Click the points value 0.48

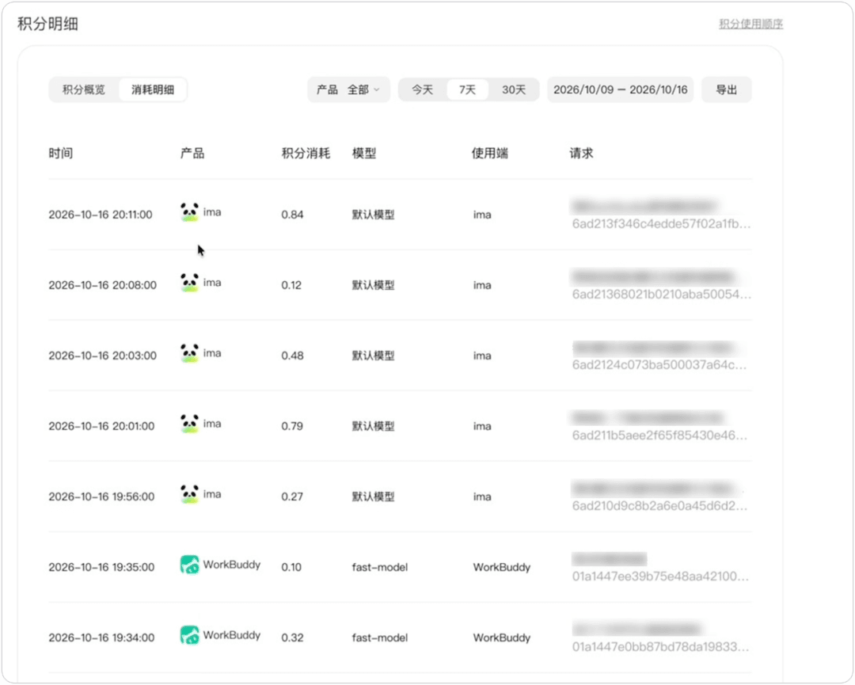click(292, 356)
